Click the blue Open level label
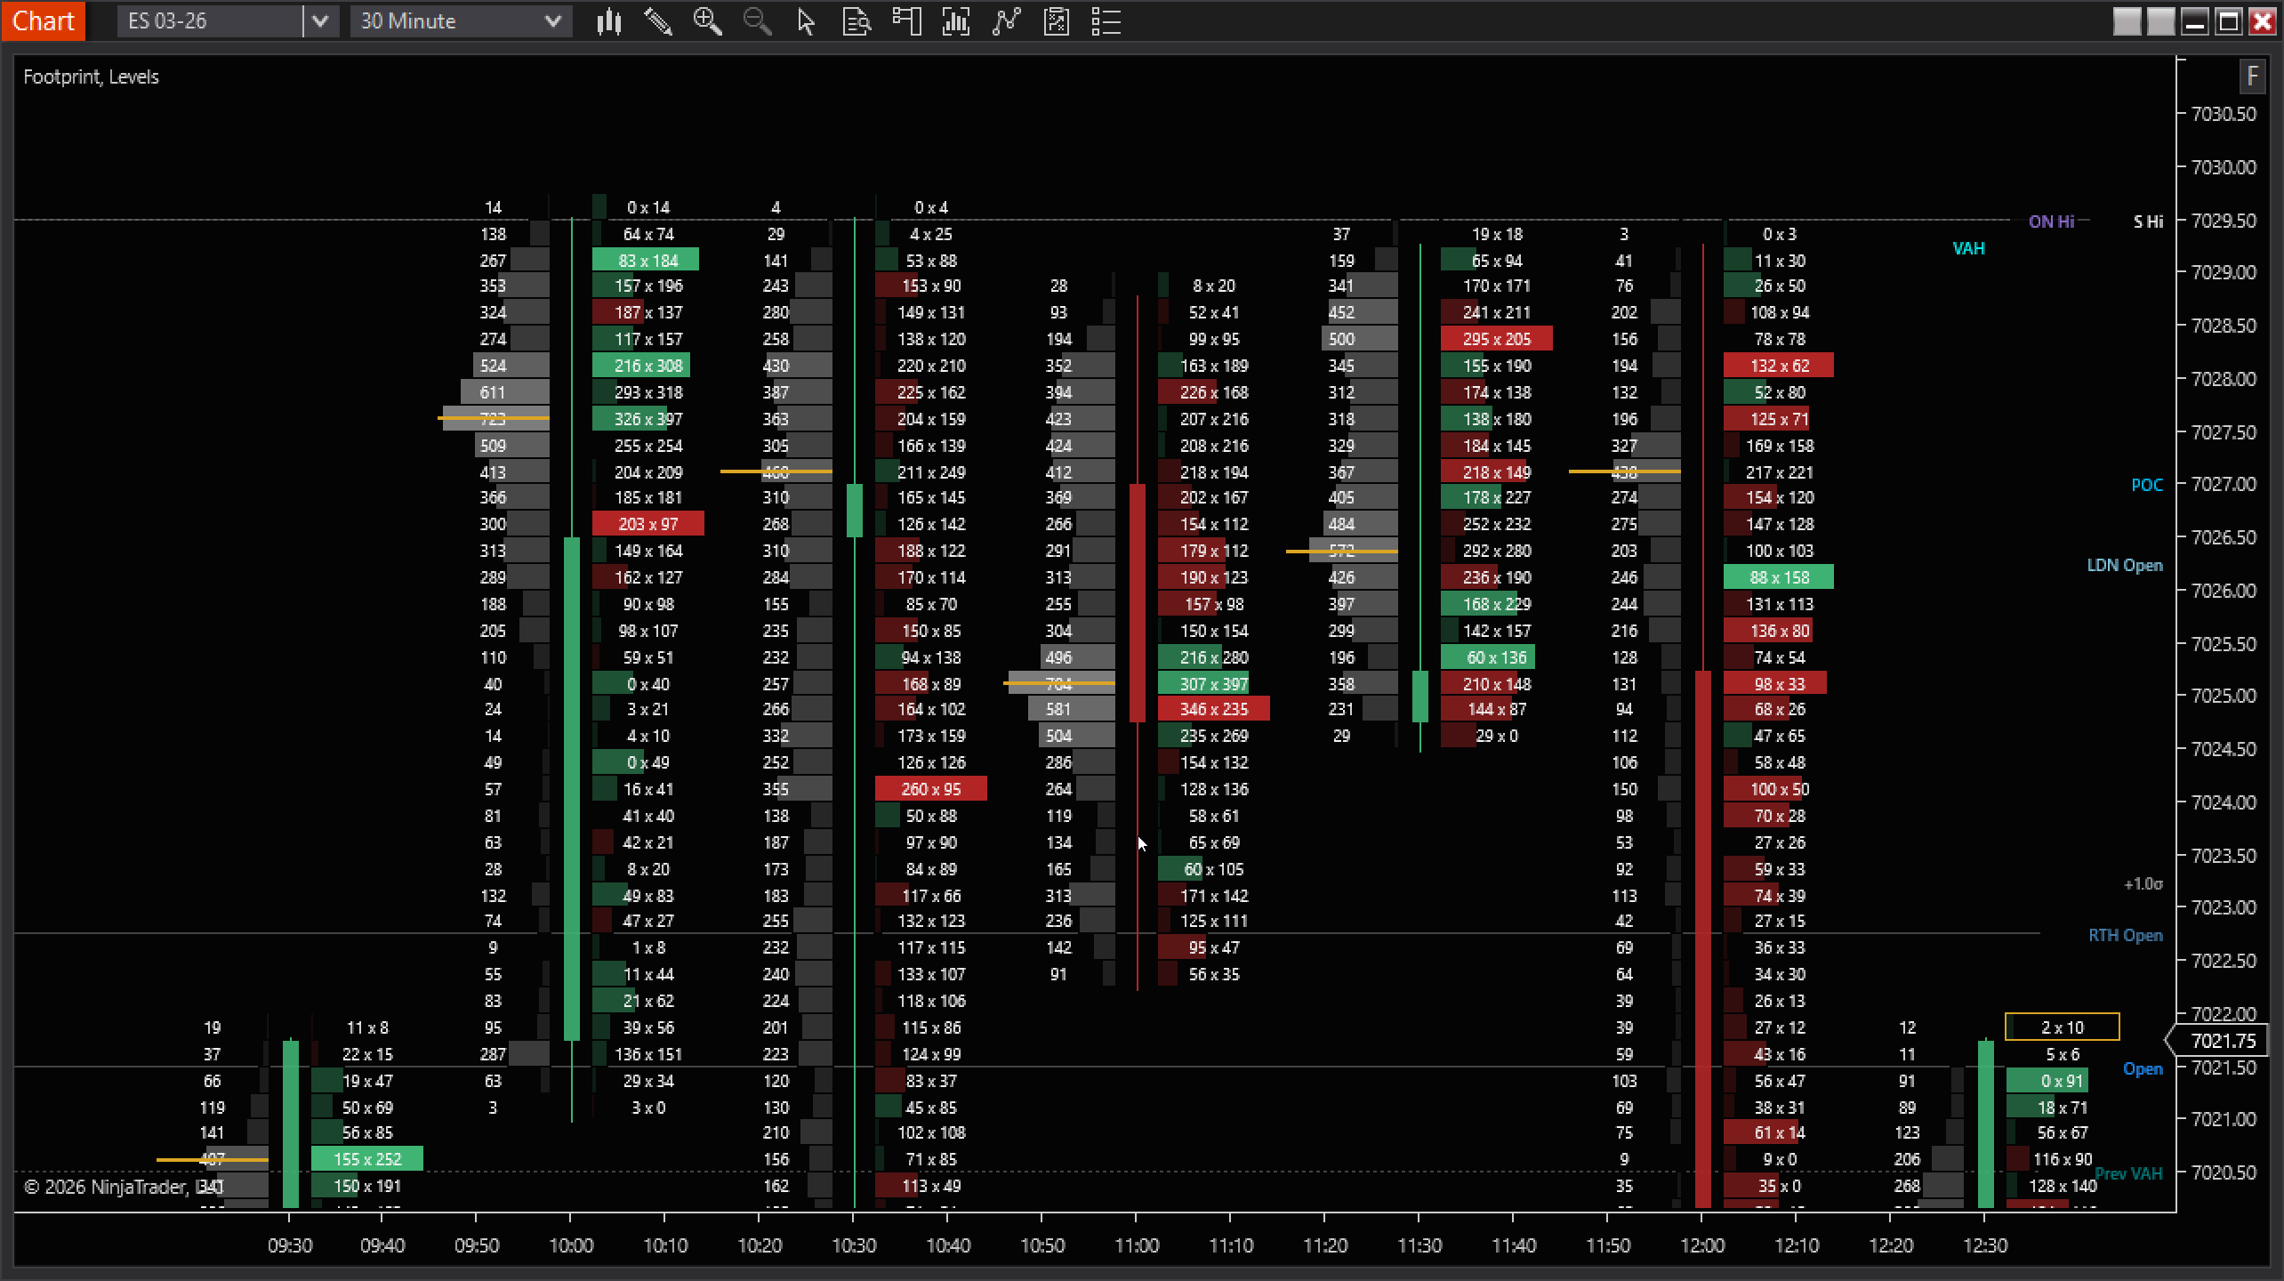The image size is (2284, 1281). click(x=2143, y=1068)
